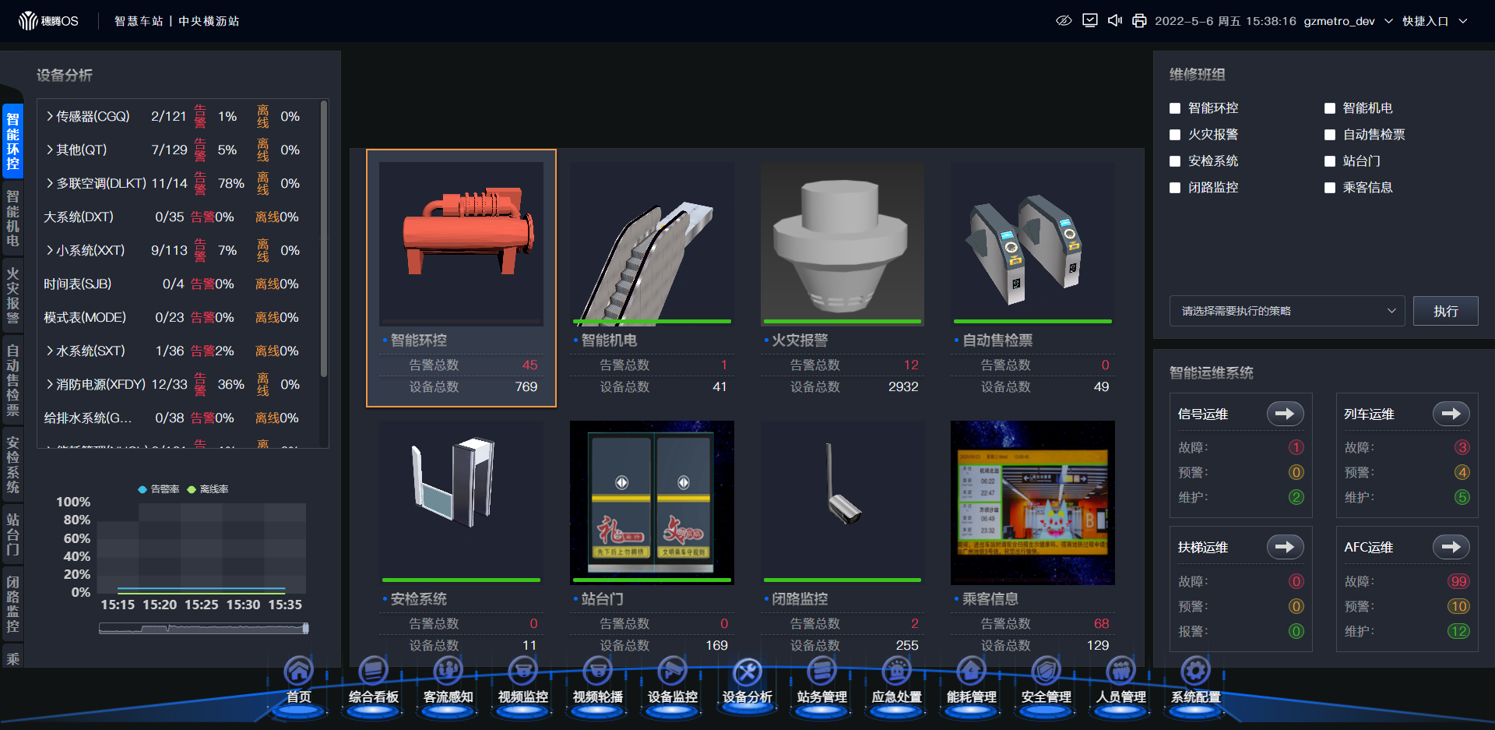Open the 请选择需要执行的策略 dropdown

tap(1286, 311)
